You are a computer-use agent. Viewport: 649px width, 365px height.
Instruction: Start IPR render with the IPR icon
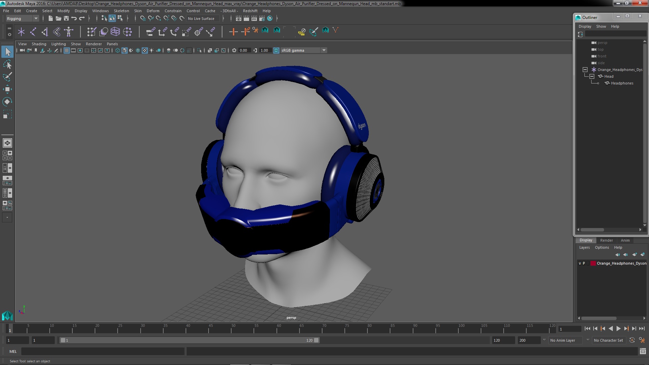pos(254,18)
